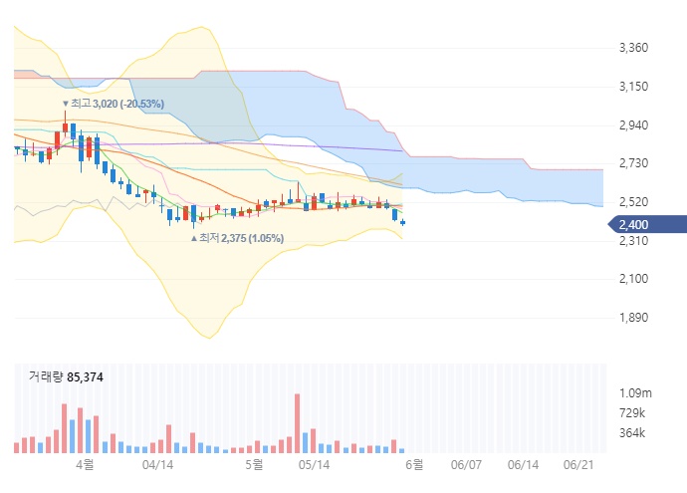Click the 04/14 date axis label
Image resolution: width=687 pixels, height=493 pixels.
[157, 464]
